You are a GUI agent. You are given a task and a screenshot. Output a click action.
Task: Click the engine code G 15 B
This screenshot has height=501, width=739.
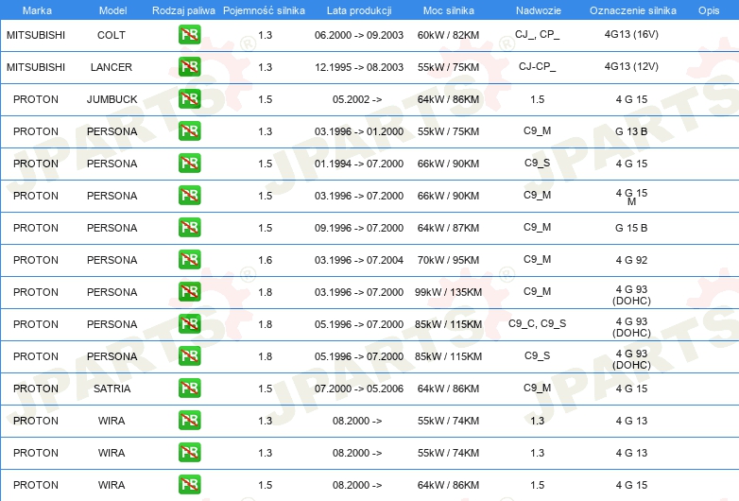click(x=631, y=228)
